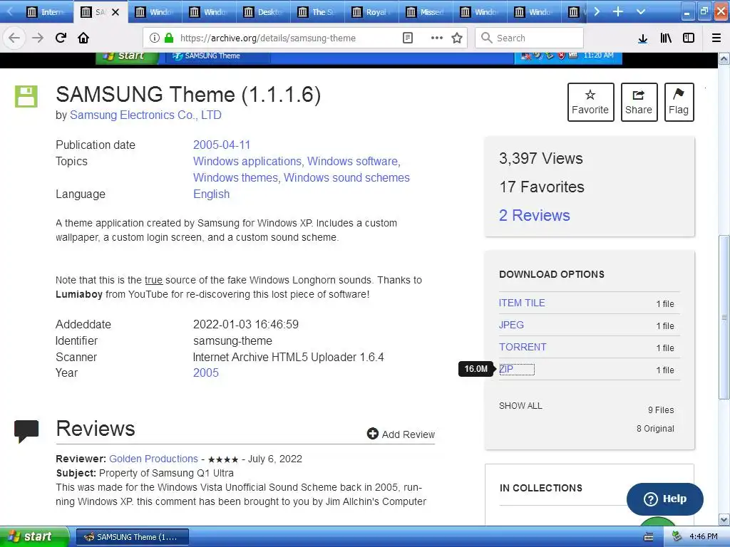Open Golden Productions reviewer profile
Image resolution: width=730 pixels, height=547 pixels.
coord(154,459)
